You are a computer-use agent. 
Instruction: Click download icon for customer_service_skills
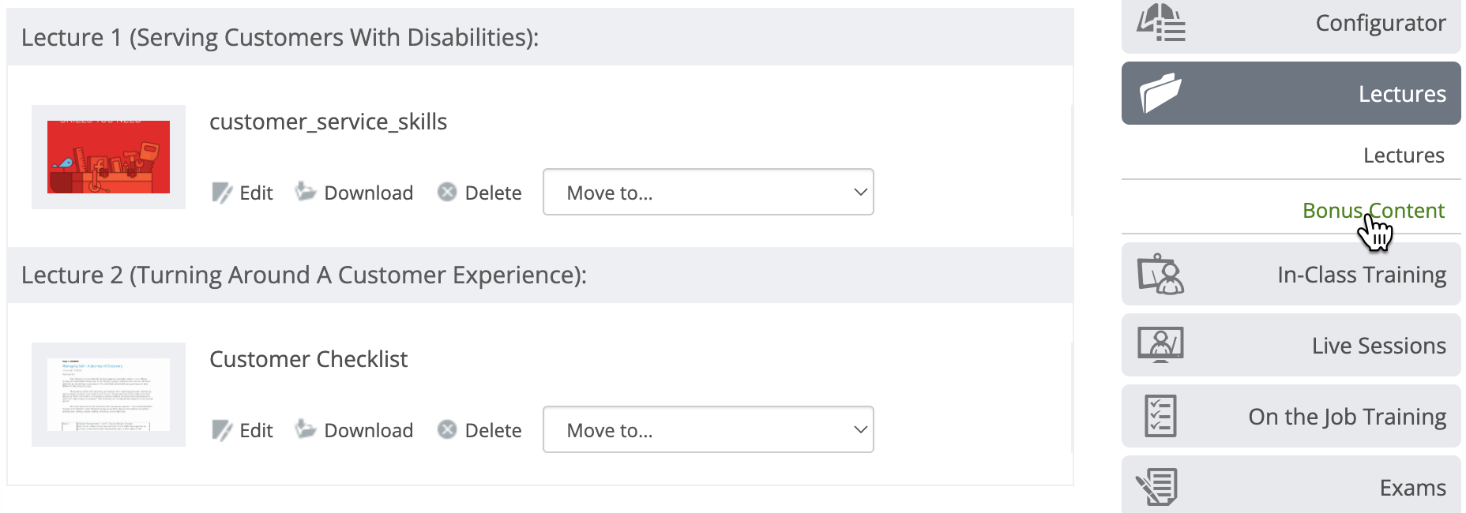306,192
